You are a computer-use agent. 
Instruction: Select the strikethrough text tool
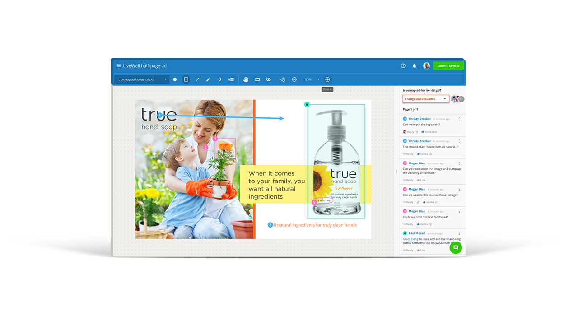[x=220, y=79]
